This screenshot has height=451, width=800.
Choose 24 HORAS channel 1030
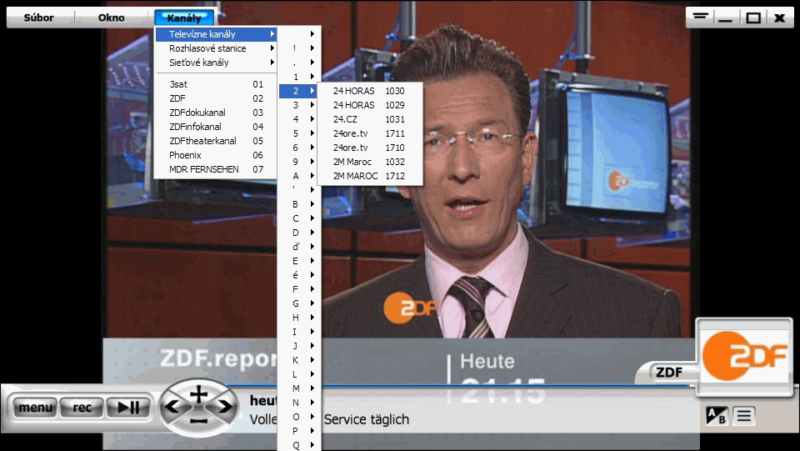pyautogui.click(x=370, y=91)
